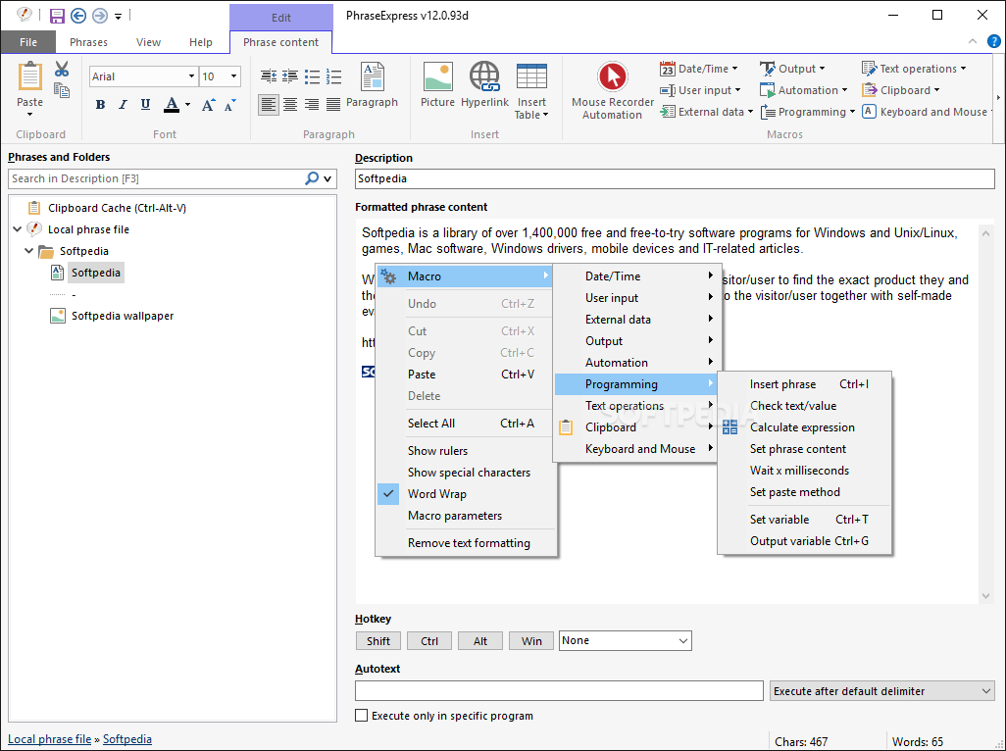This screenshot has height=751, width=1006.
Task: Insert a Hyperlink
Action: 484,84
